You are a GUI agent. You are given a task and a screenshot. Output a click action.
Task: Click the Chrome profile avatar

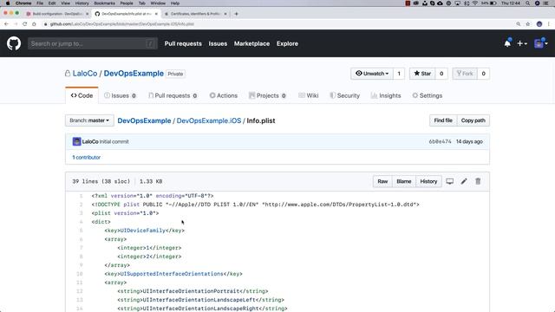(x=539, y=24)
